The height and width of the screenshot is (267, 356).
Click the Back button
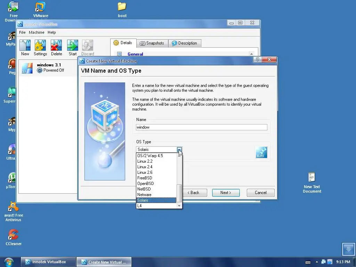coord(194,193)
